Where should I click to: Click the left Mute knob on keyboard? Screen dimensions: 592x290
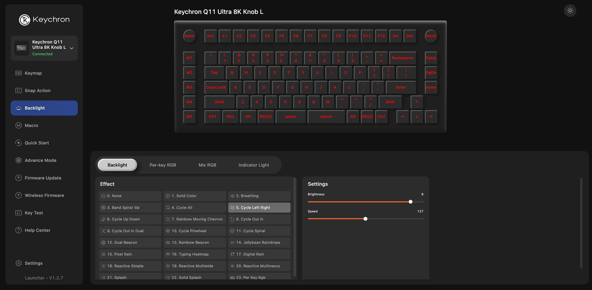click(189, 36)
